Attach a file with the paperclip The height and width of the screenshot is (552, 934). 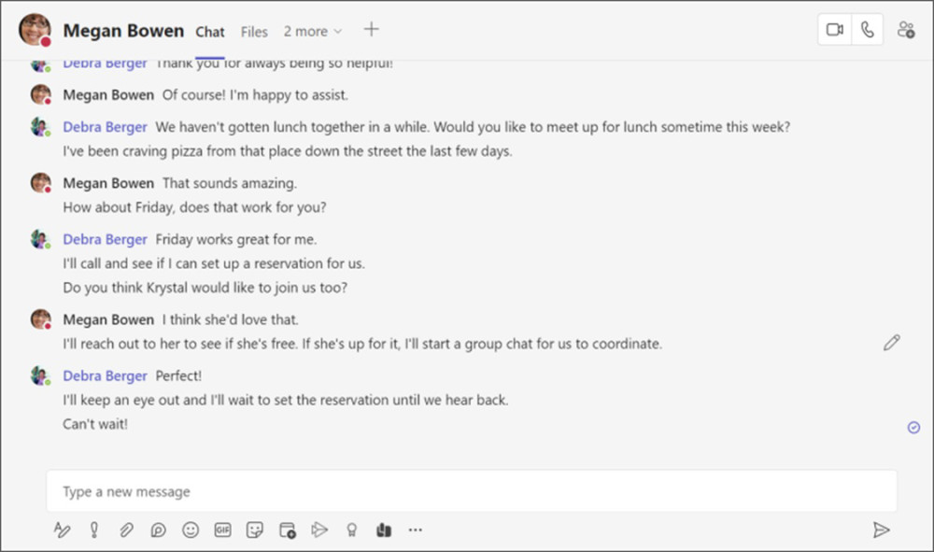pyautogui.click(x=126, y=530)
